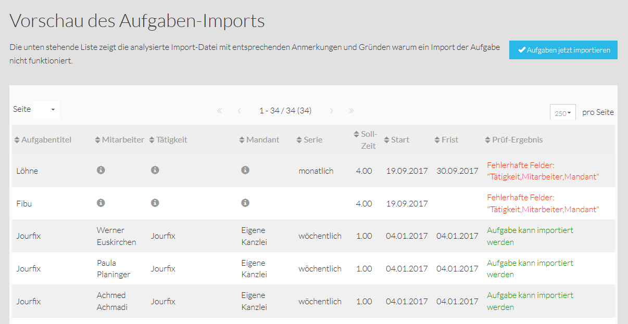Sort table by Mitarbeiter column
This screenshot has width=628, height=324.
click(x=120, y=140)
